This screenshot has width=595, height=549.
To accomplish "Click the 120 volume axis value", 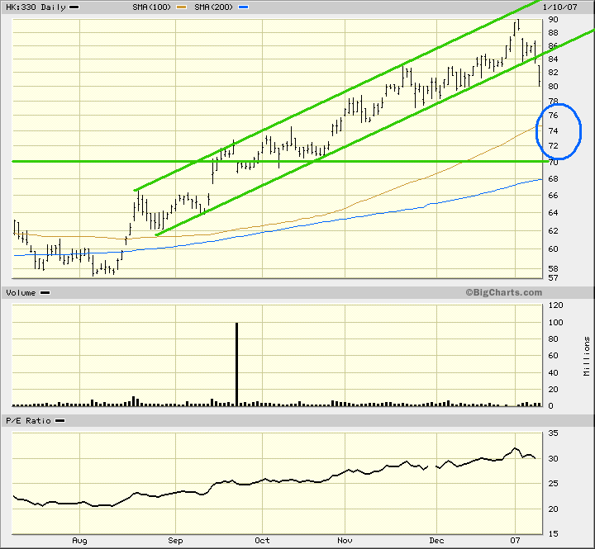I will (556, 305).
